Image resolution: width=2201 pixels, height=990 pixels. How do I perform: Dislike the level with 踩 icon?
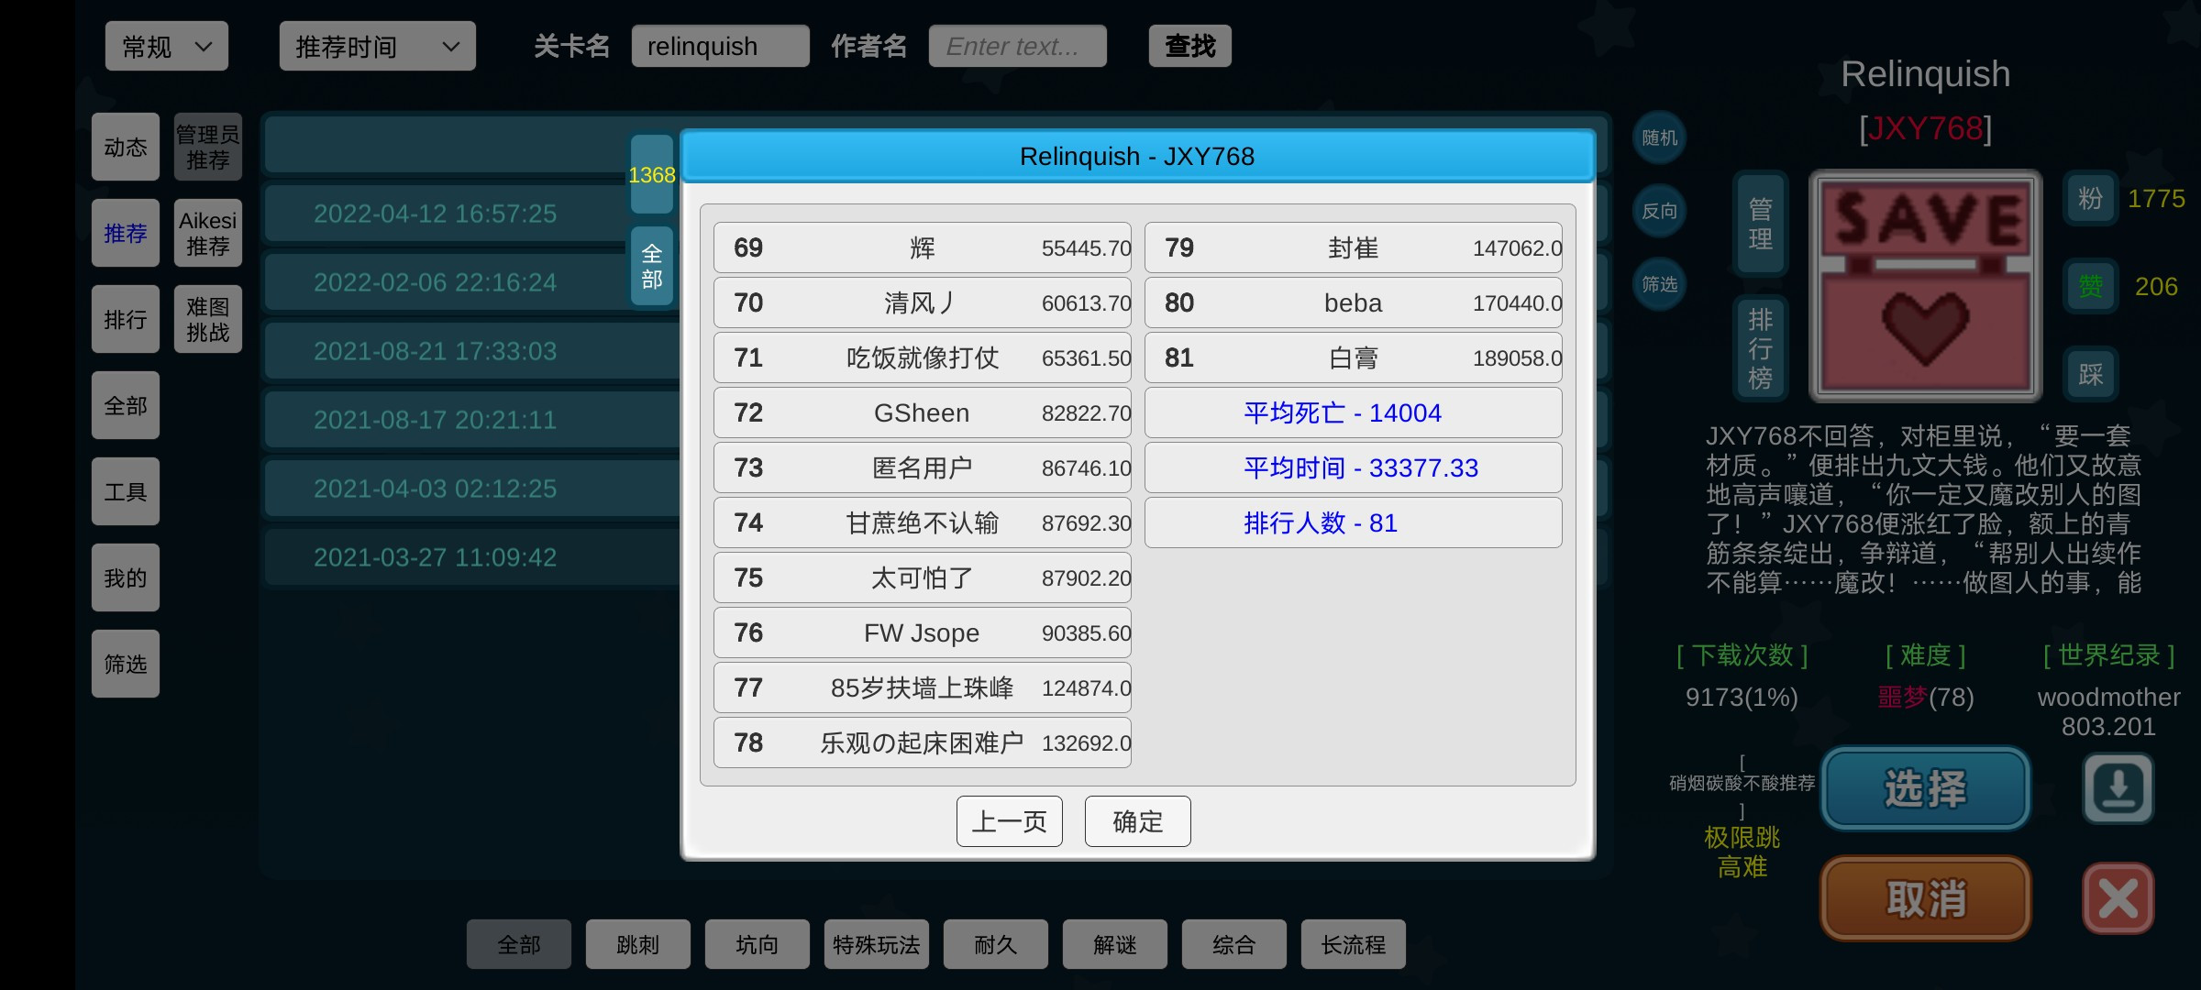tap(2090, 374)
